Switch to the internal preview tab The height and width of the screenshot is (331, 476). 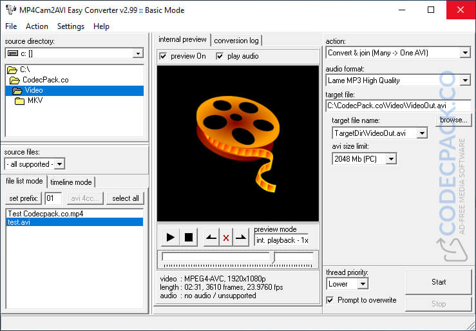(182, 39)
